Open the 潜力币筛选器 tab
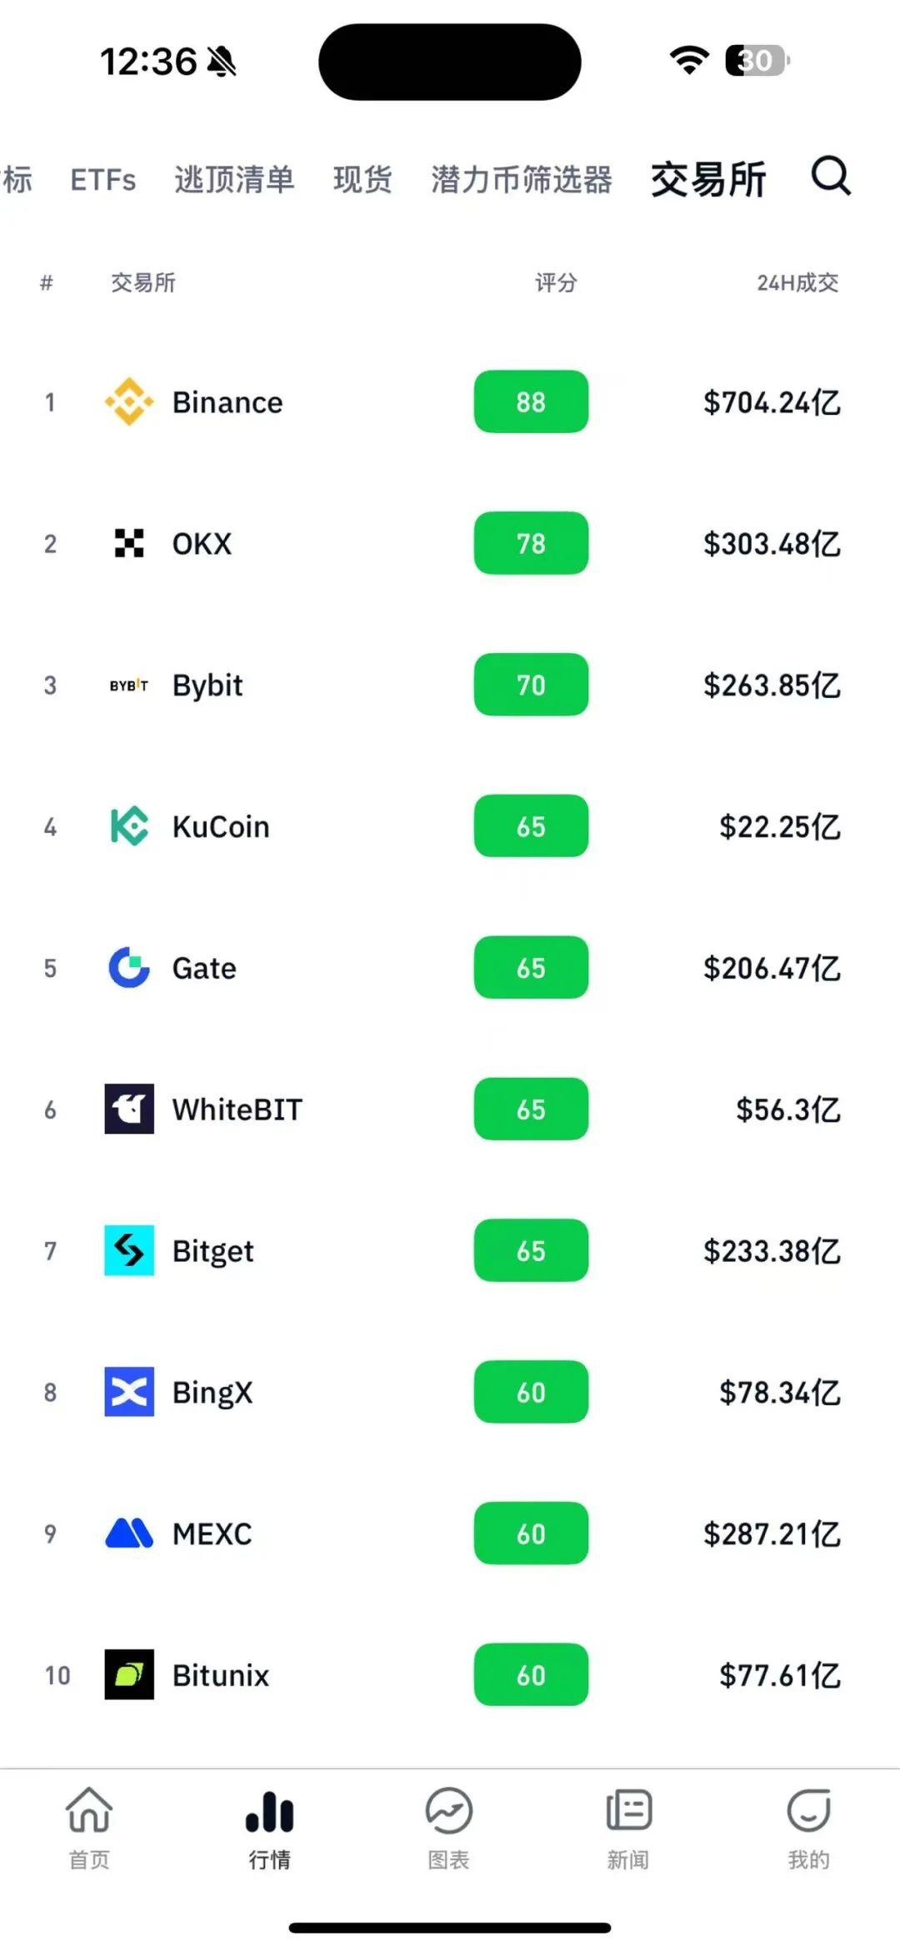The width and height of the screenshot is (900, 1950). (522, 180)
